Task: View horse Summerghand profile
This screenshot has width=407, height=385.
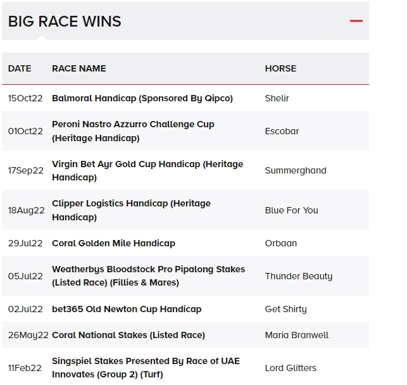Action: click(296, 170)
